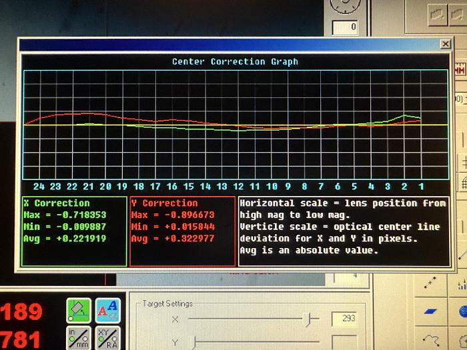The height and width of the screenshot is (350, 467).
Task: Click lens position label 24 on the axis
Action: click(39, 187)
